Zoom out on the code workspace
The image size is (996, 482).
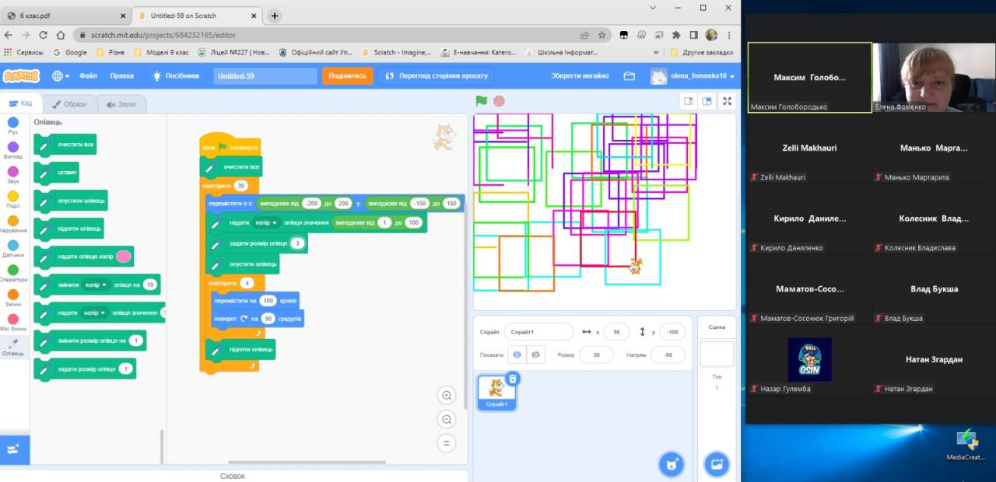(447, 420)
